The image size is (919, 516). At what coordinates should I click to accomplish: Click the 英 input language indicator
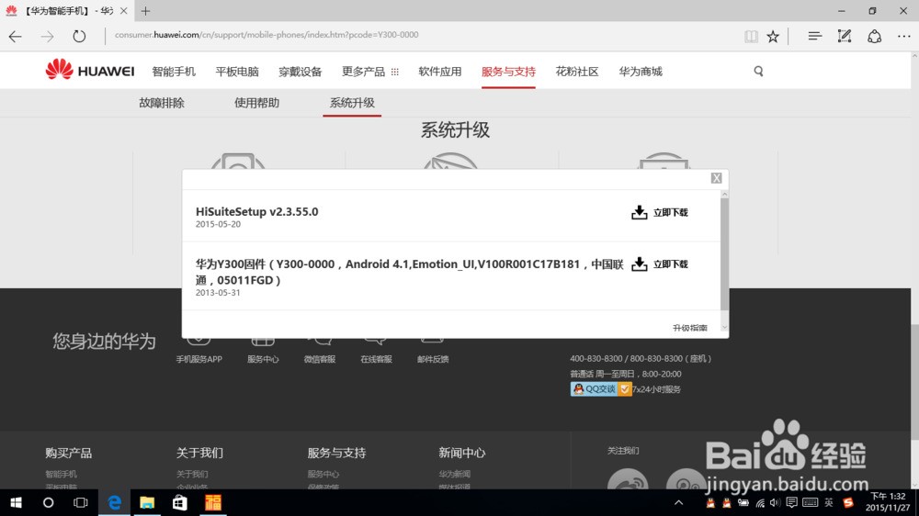pyautogui.click(x=829, y=502)
